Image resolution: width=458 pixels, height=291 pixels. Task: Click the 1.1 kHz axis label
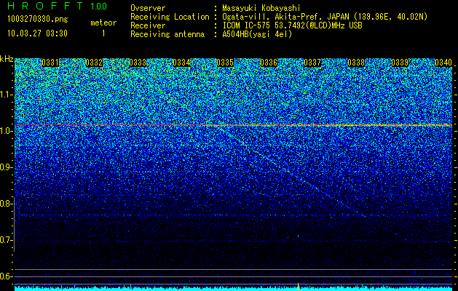click(x=6, y=95)
